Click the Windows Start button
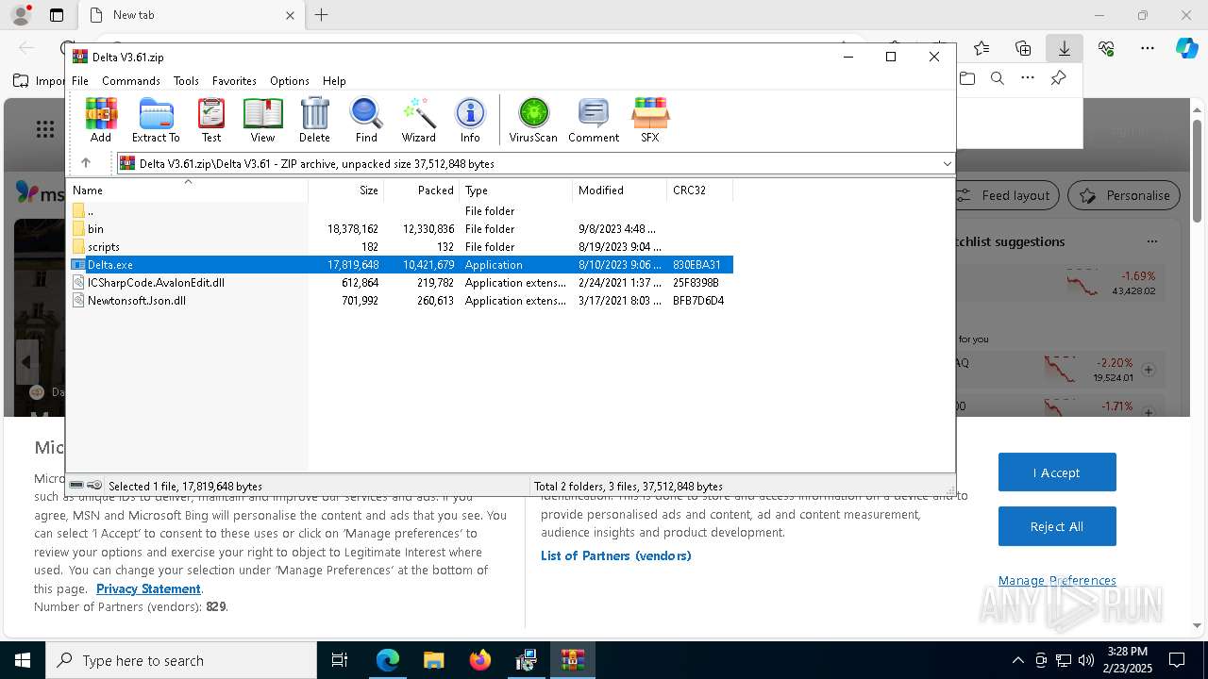 tap(23, 660)
